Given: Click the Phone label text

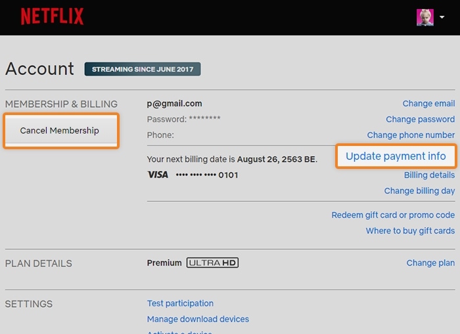Looking at the screenshot, I should [x=160, y=135].
